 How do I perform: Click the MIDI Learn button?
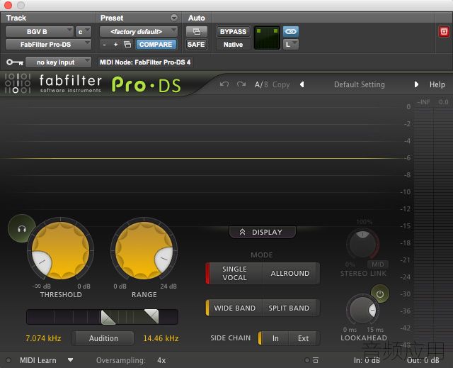pyautogui.click(x=38, y=360)
